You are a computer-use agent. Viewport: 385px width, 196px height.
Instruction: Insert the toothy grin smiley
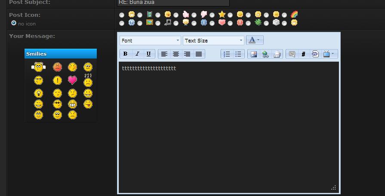click(x=72, y=104)
